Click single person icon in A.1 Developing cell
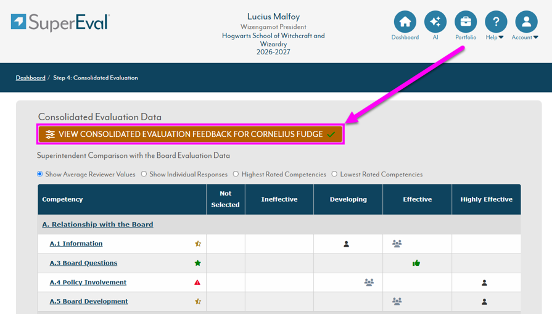The width and height of the screenshot is (552, 314). (347, 244)
